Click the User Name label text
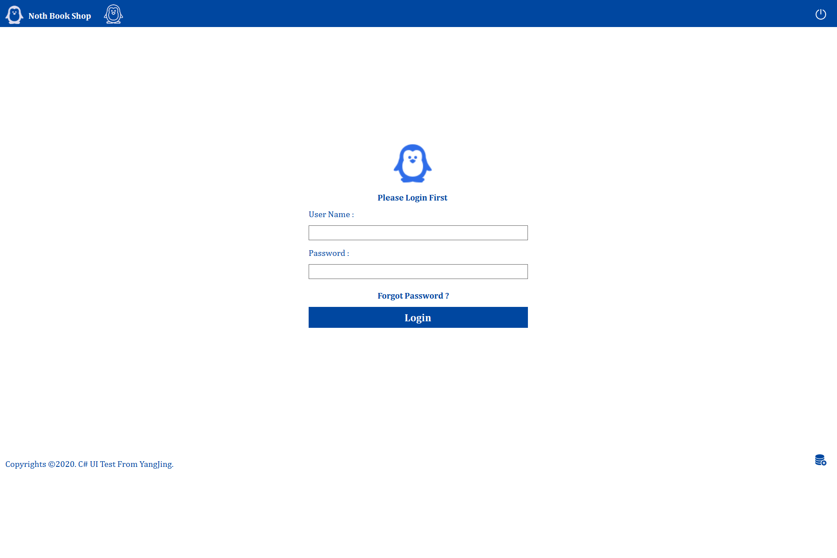Viewport: 837px width, 558px height. point(331,214)
